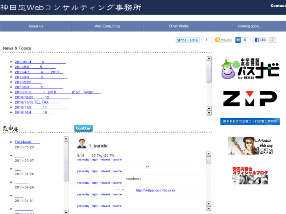Open the 2011/5/6 news item

(35, 67)
